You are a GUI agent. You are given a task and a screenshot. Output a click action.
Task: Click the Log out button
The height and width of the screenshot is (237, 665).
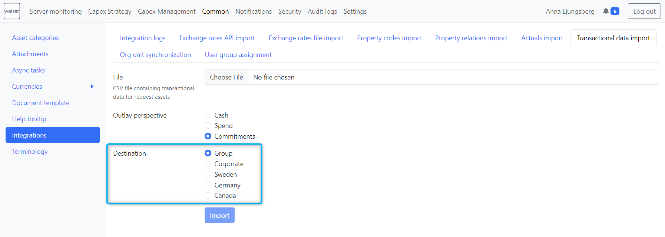click(x=644, y=11)
